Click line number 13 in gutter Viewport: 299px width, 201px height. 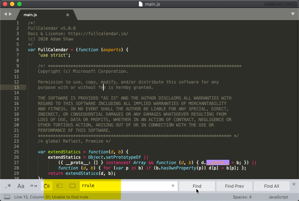[x=17, y=87]
